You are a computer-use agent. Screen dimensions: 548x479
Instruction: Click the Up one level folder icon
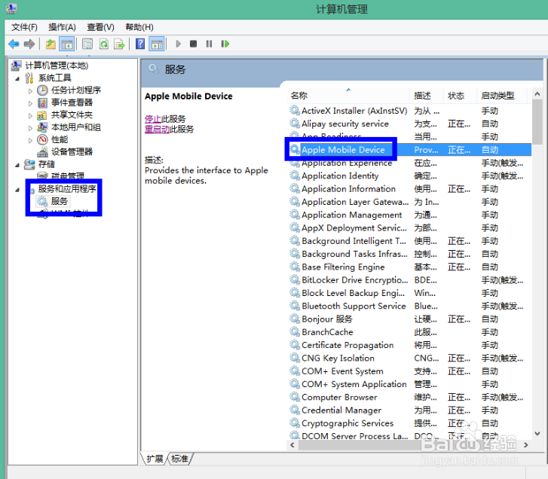51,44
